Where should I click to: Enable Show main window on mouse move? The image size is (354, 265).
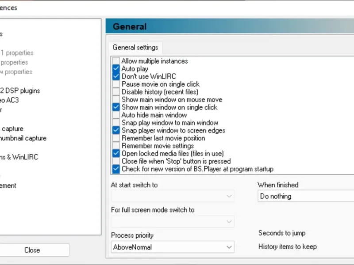(116, 100)
